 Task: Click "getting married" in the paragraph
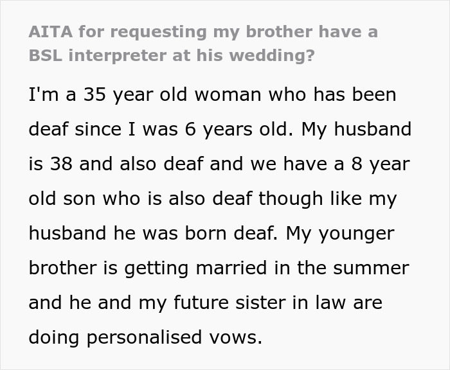[204, 269]
